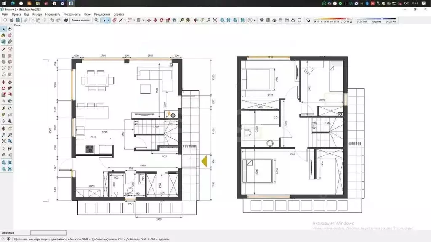Open the Камера menu
This screenshot has height=242, width=431.
[x=37, y=14]
